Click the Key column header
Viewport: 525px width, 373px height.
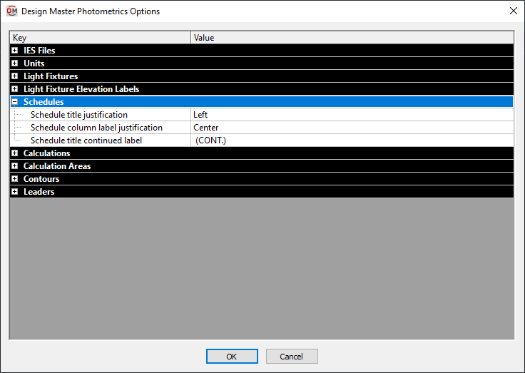point(100,38)
